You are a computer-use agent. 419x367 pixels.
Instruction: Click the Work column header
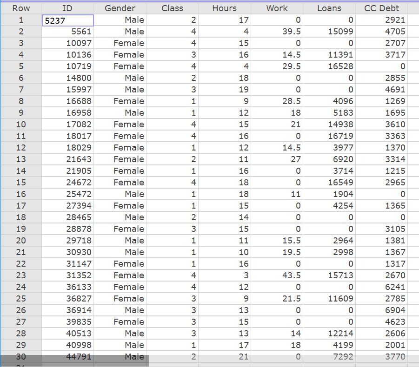point(277,8)
